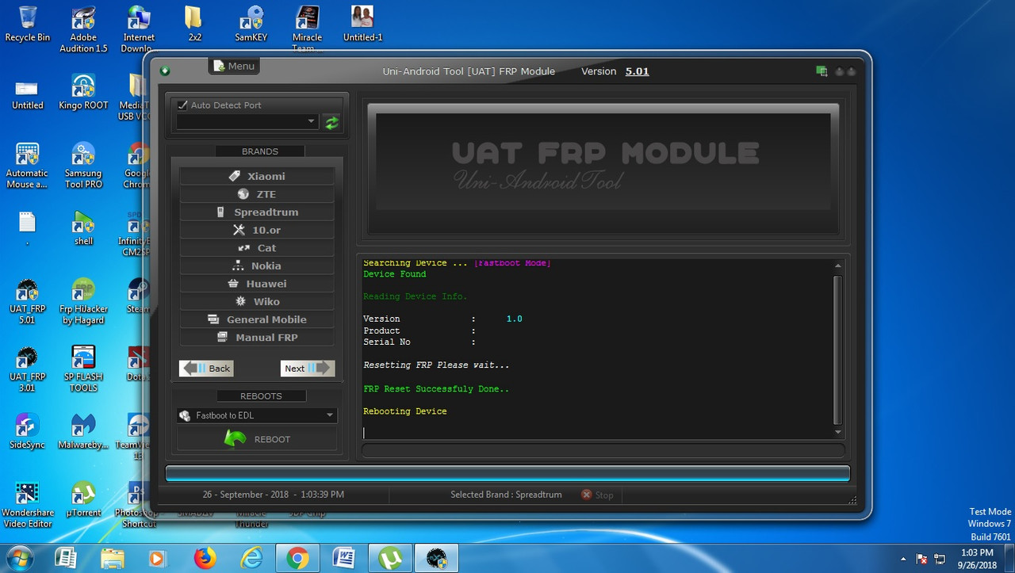The height and width of the screenshot is (573, 1015).
Task: Open the µTorrent desktop shortcut
Action: click(83, 501)
